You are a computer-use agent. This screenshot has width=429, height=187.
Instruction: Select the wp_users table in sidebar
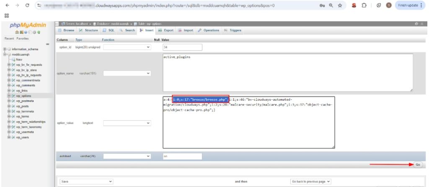(x=23, y=137)
